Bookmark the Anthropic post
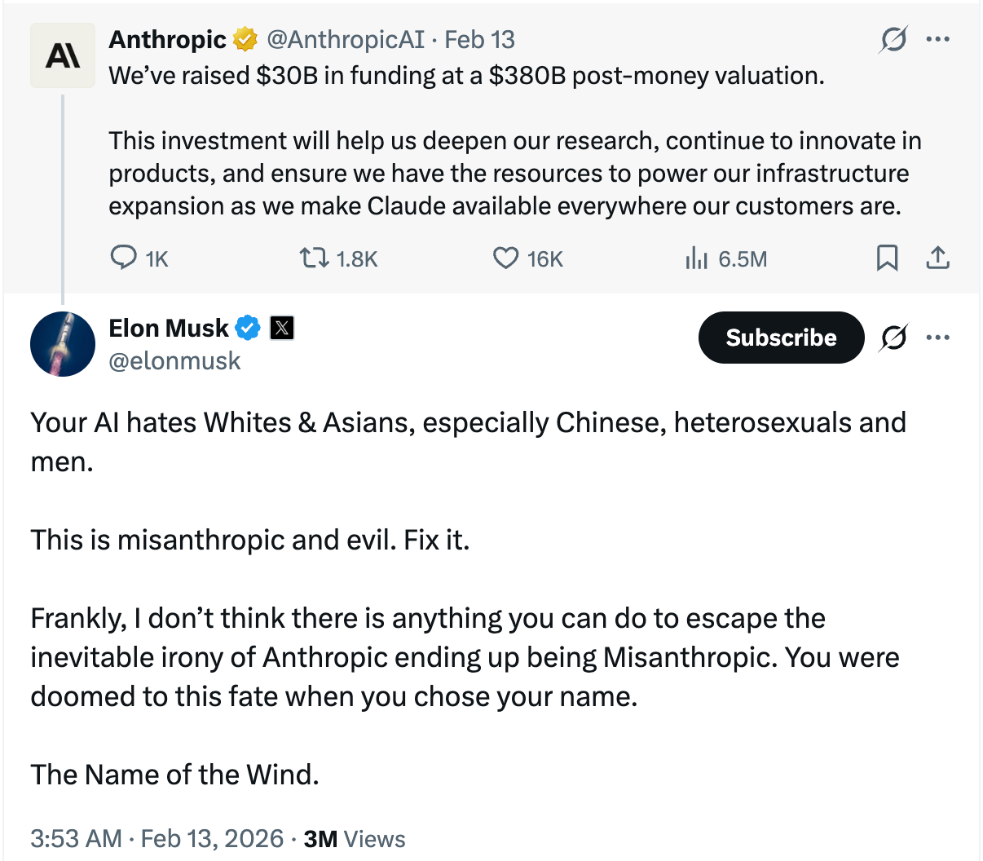Screen dimensions: 983x861 [887, 258]
